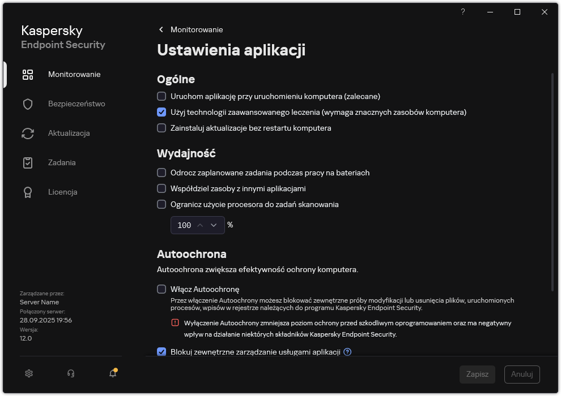561x396 pixels.
Task: Select the Bezpieczeństwo shield icon
Action: [x=27, y=104]
